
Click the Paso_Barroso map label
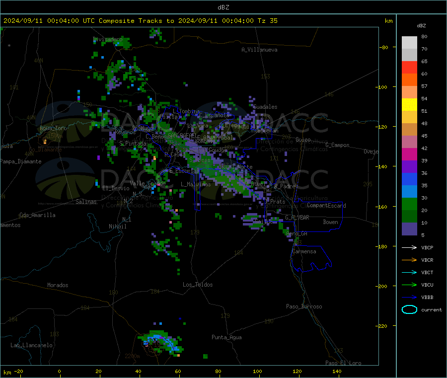304,306
